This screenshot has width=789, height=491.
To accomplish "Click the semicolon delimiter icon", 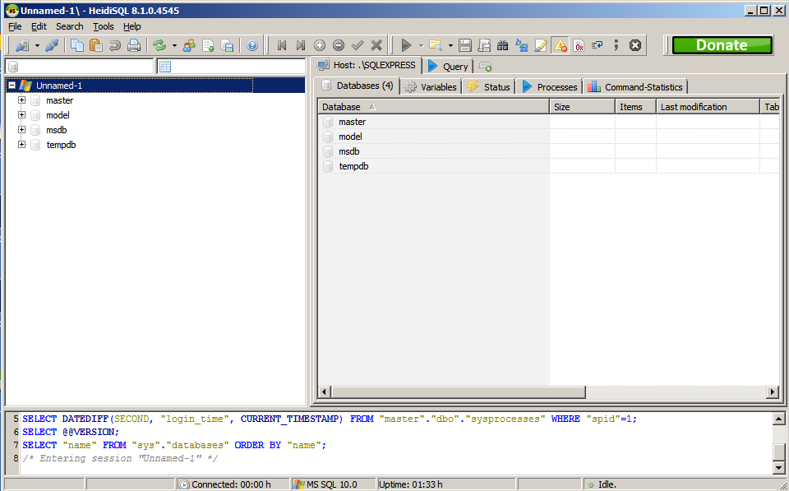I will click(616, 46).
